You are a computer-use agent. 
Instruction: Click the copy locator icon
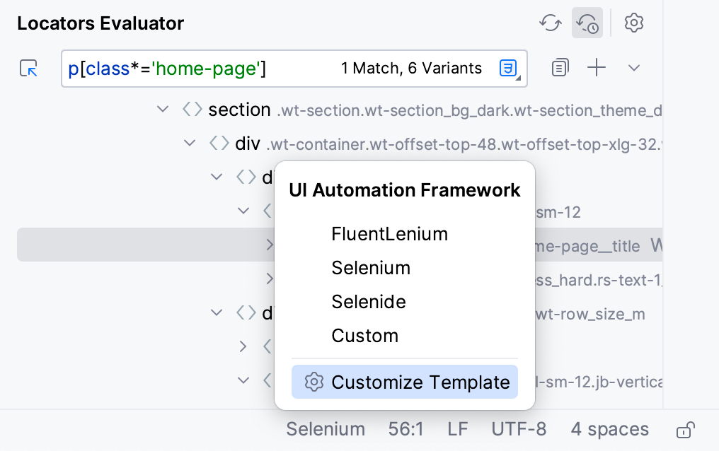pos(560,67)
